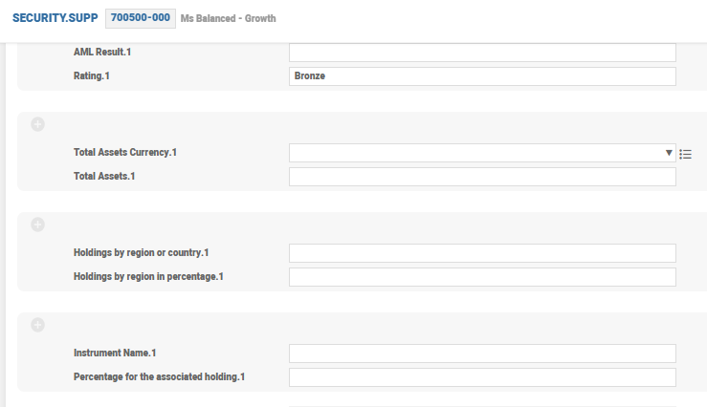
Task: Add another Total Assets Currency group with plus icon
Action: 38,124
